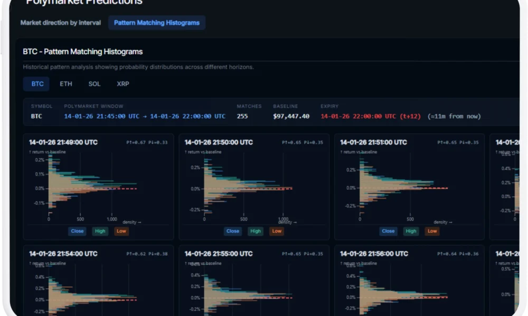Click the Polymarket window time range text
The image size is (528, 316).
click(145, 116)
